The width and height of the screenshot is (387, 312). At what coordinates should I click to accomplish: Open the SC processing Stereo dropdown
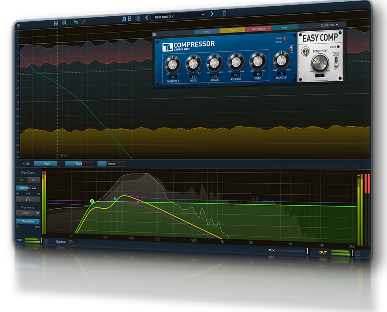(28, 213)
